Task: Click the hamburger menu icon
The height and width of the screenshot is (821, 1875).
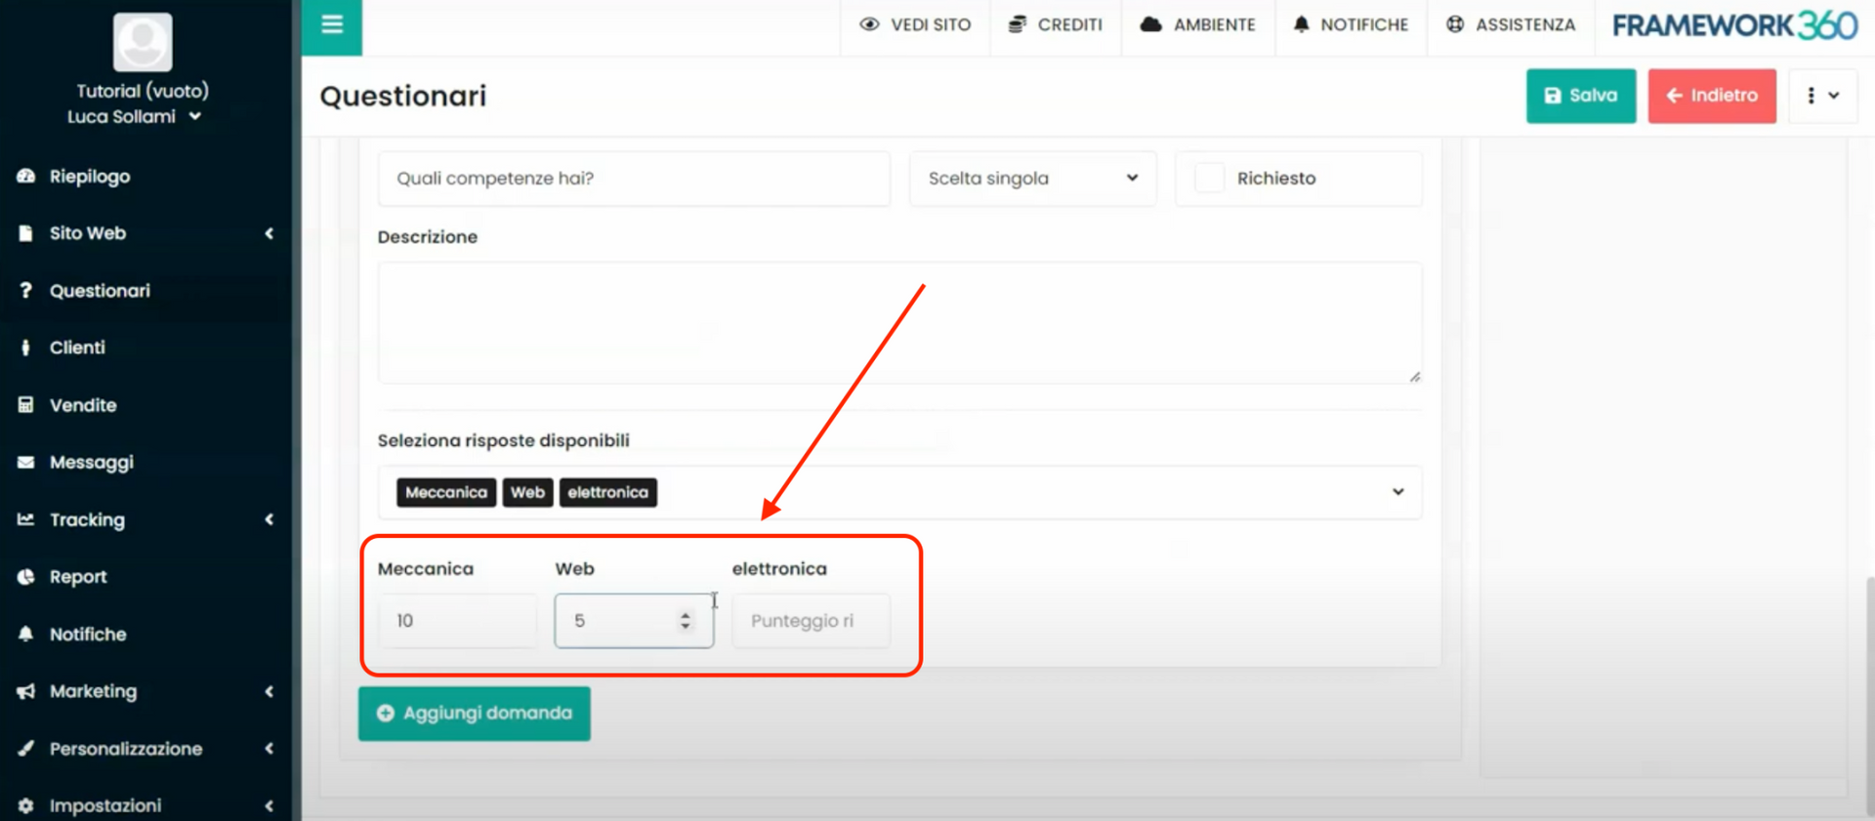Action: click(x=332, y=24)
